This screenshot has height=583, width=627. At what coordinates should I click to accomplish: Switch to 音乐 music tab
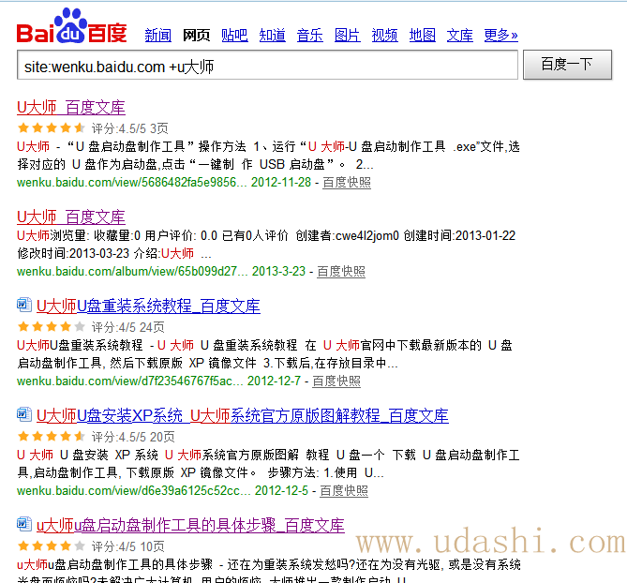click(x=309, y=36)
